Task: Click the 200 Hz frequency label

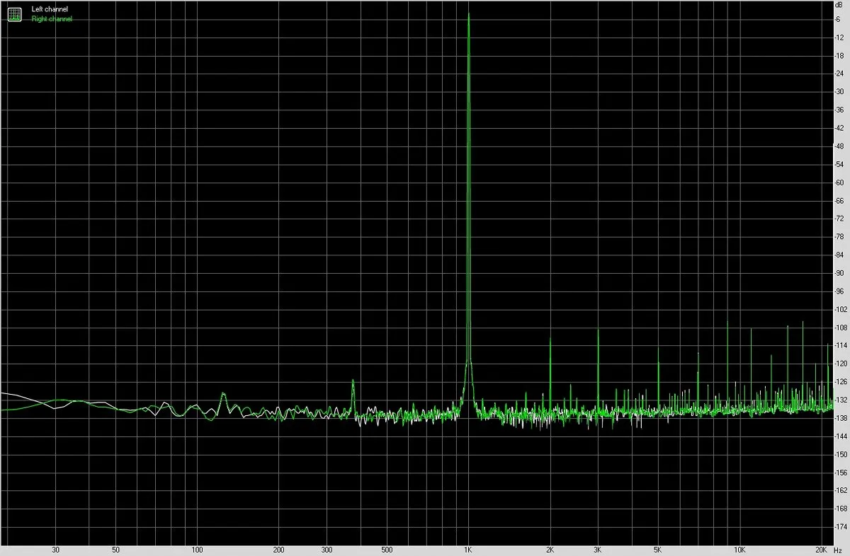Action: 279,550
